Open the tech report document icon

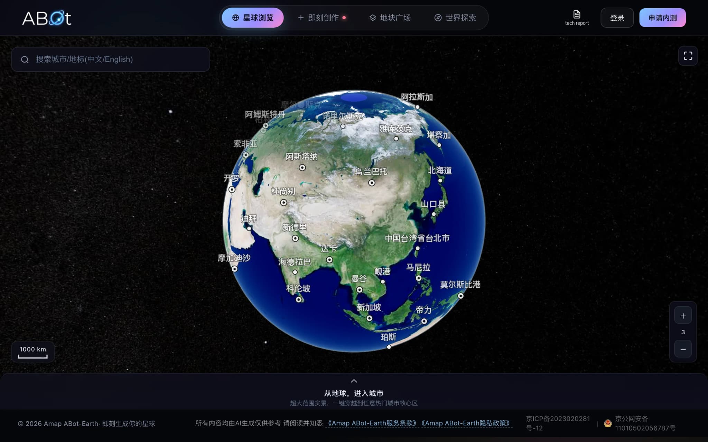tap(577, 15)
